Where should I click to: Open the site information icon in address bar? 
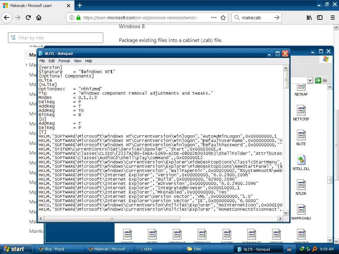(72, 18)
